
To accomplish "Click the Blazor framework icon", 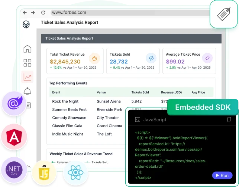I will (x=14, y=103).
